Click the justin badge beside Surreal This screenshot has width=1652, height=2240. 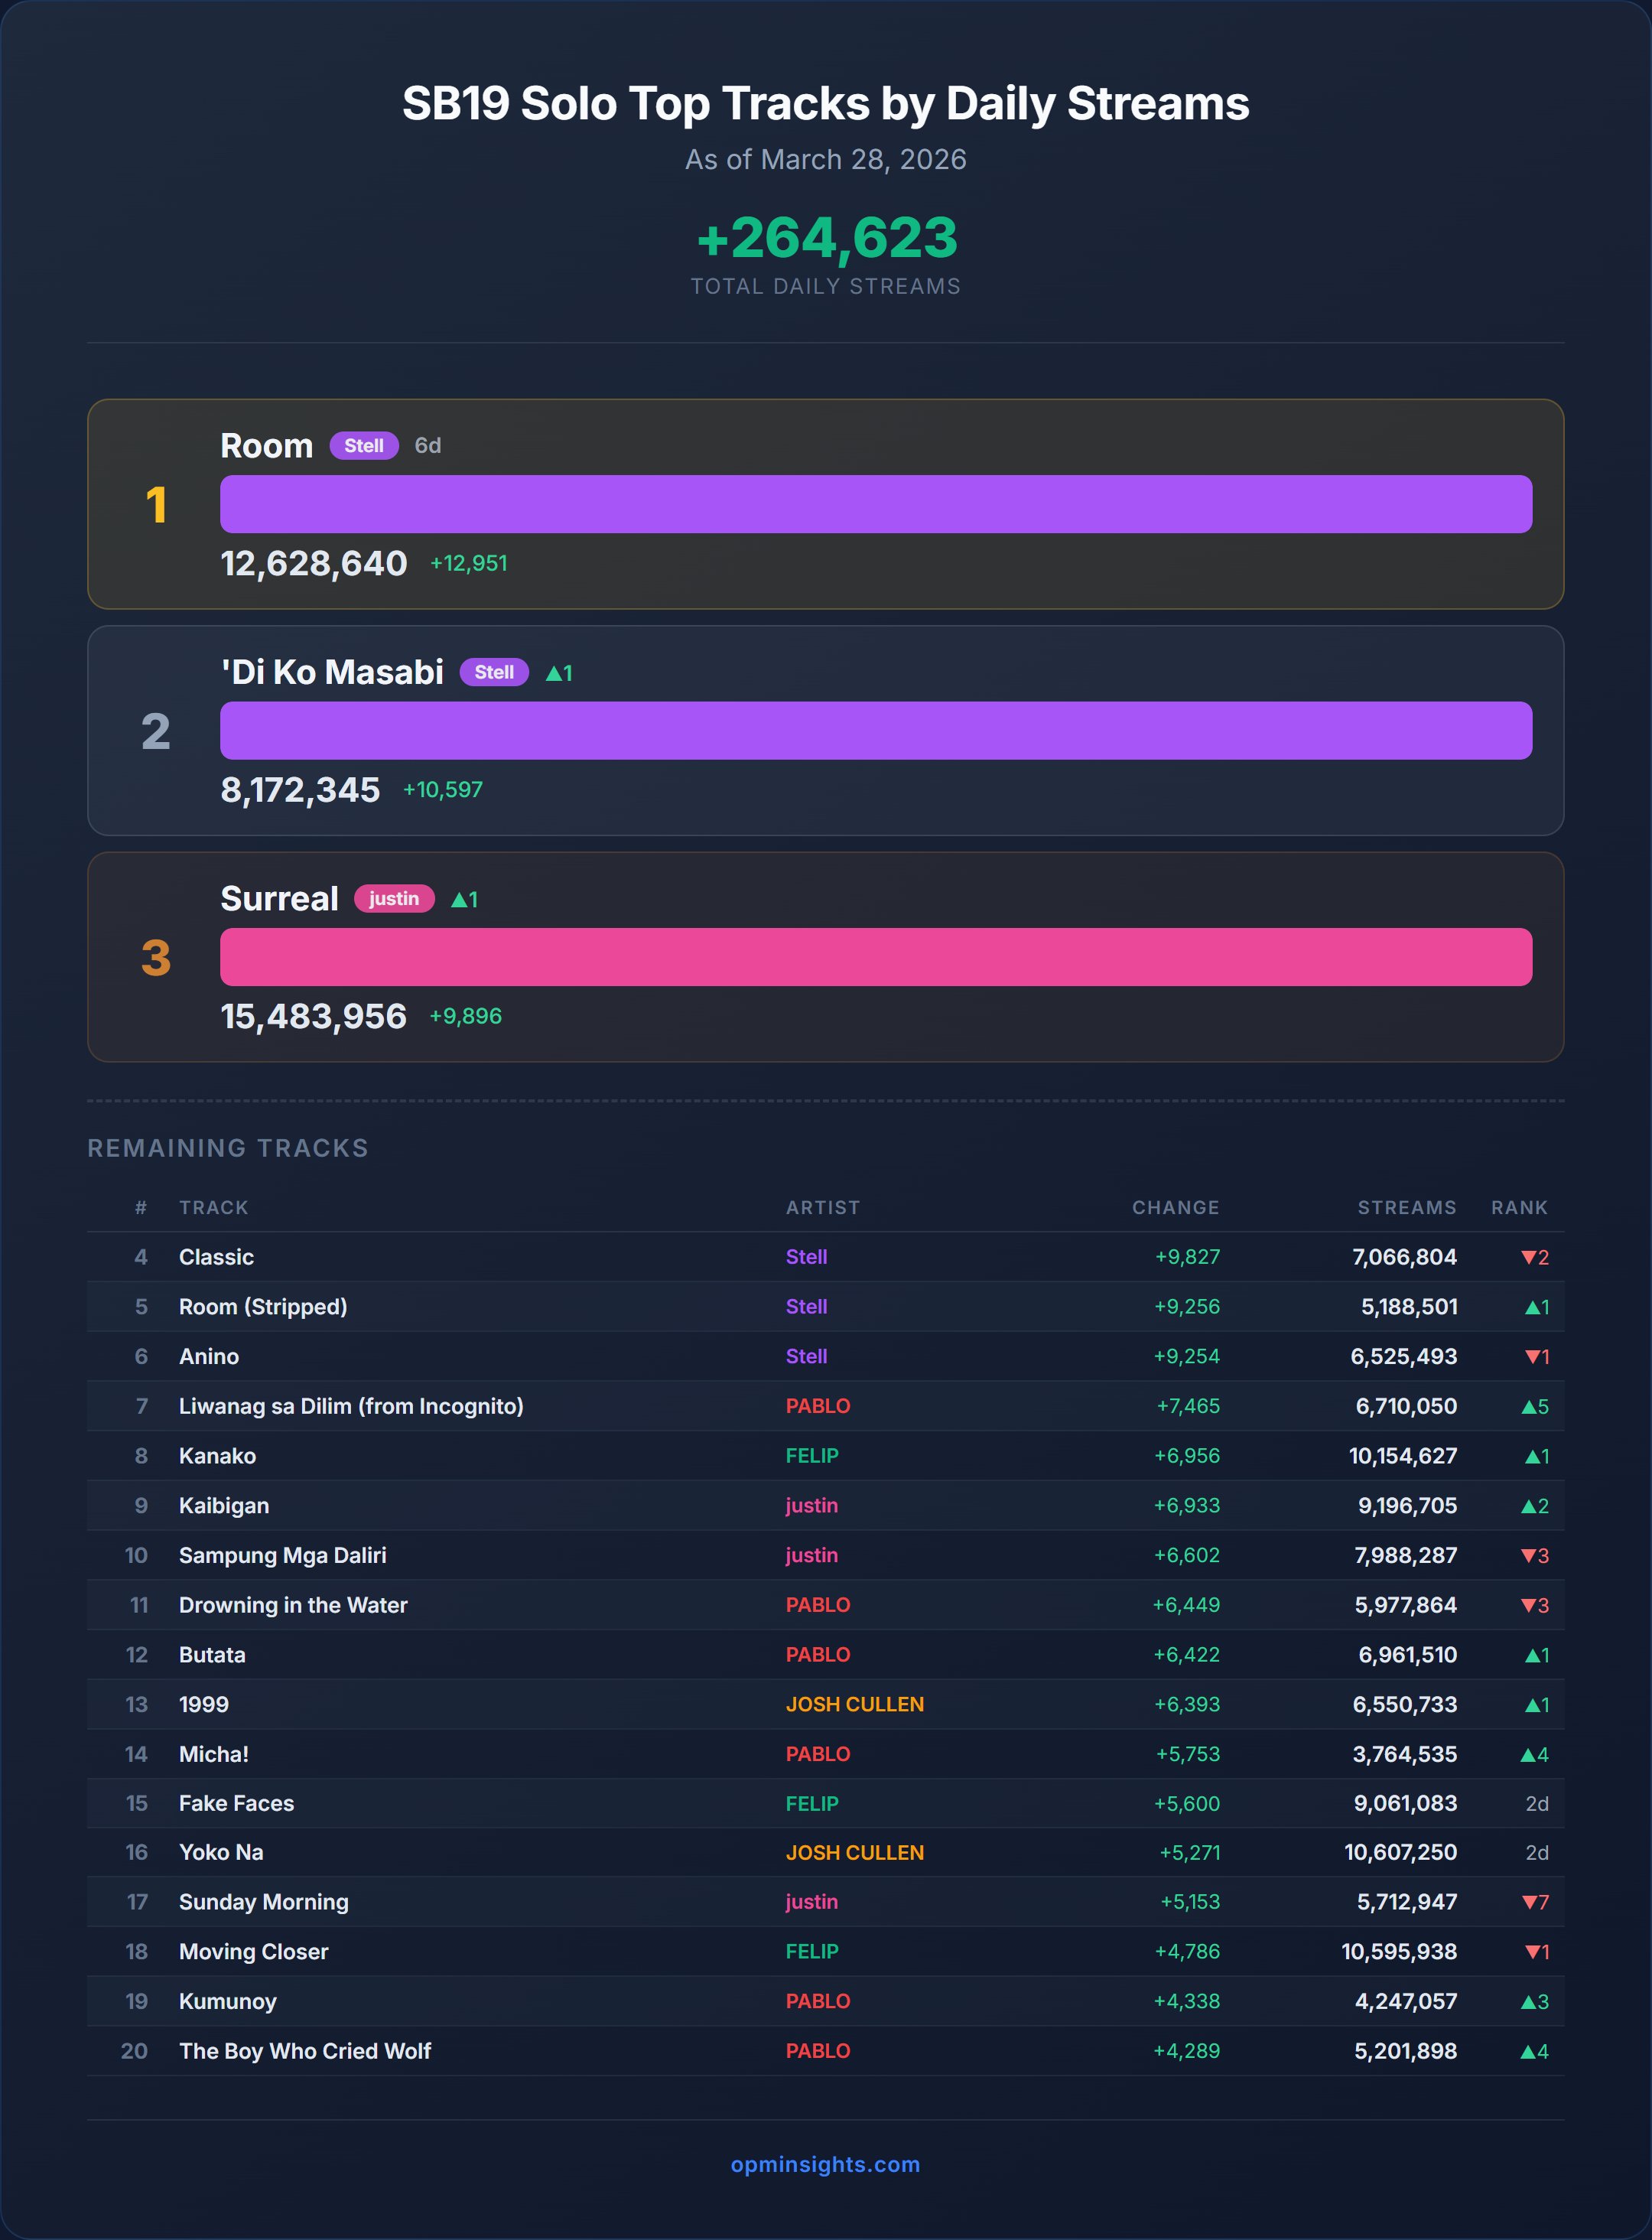pyautogui.click(x=394, y=899)
